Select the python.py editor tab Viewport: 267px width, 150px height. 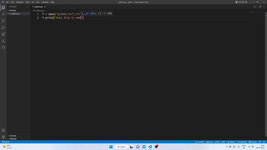coord(39,7)
